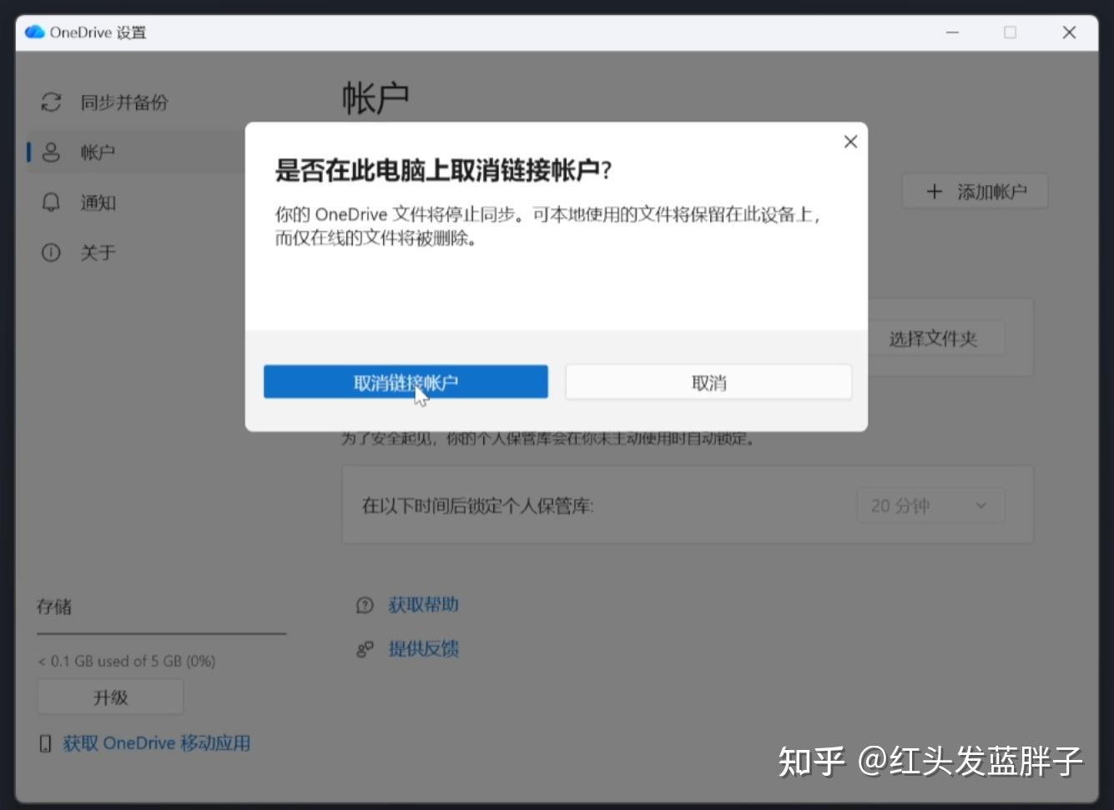Open the 获取 OneDrive 移动应用 link

pos(157,743)
